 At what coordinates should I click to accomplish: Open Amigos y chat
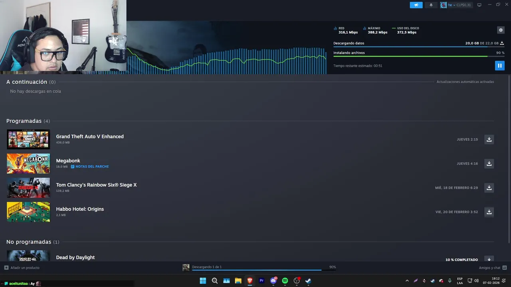(493, 267)
